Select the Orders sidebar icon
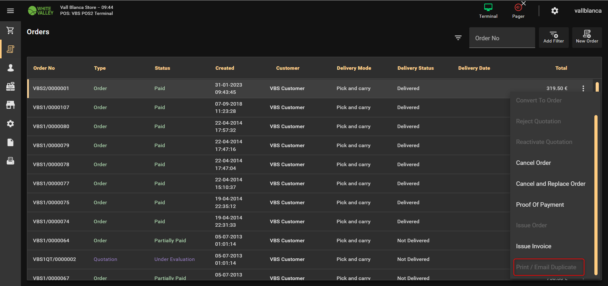Viewport: 608px width, 286px height. tap(10, 49)
